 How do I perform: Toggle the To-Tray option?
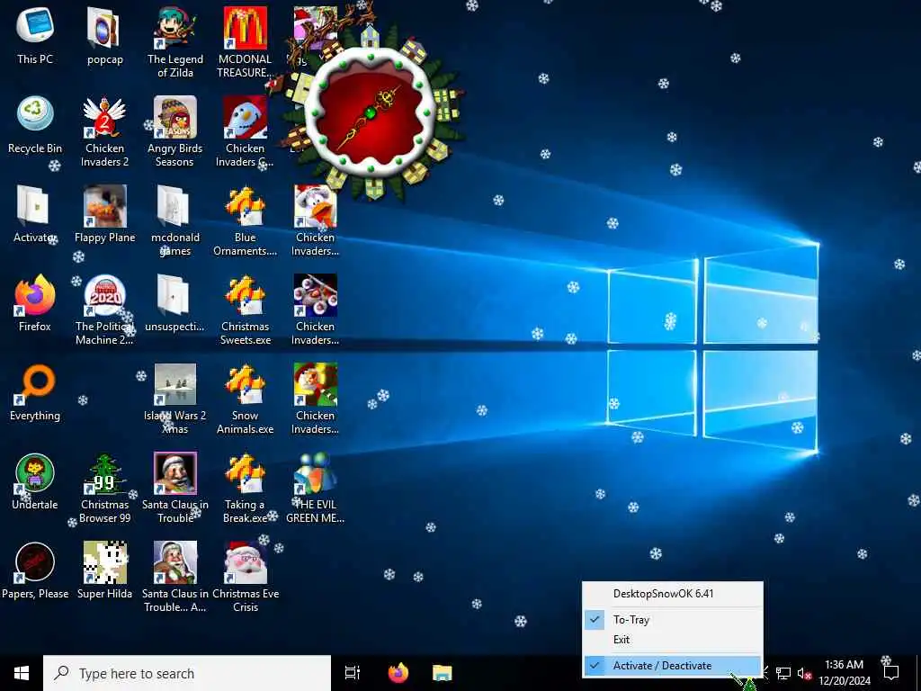(x=673, y=619)
